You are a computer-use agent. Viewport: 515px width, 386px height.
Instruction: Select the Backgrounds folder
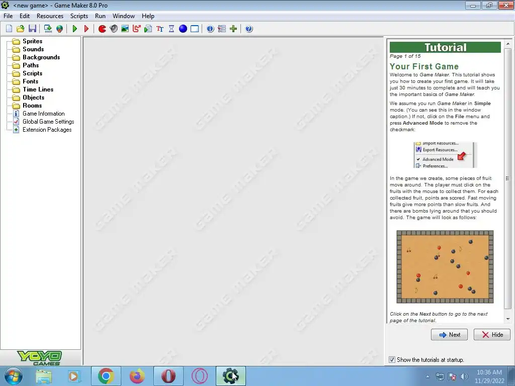(36, 57)
